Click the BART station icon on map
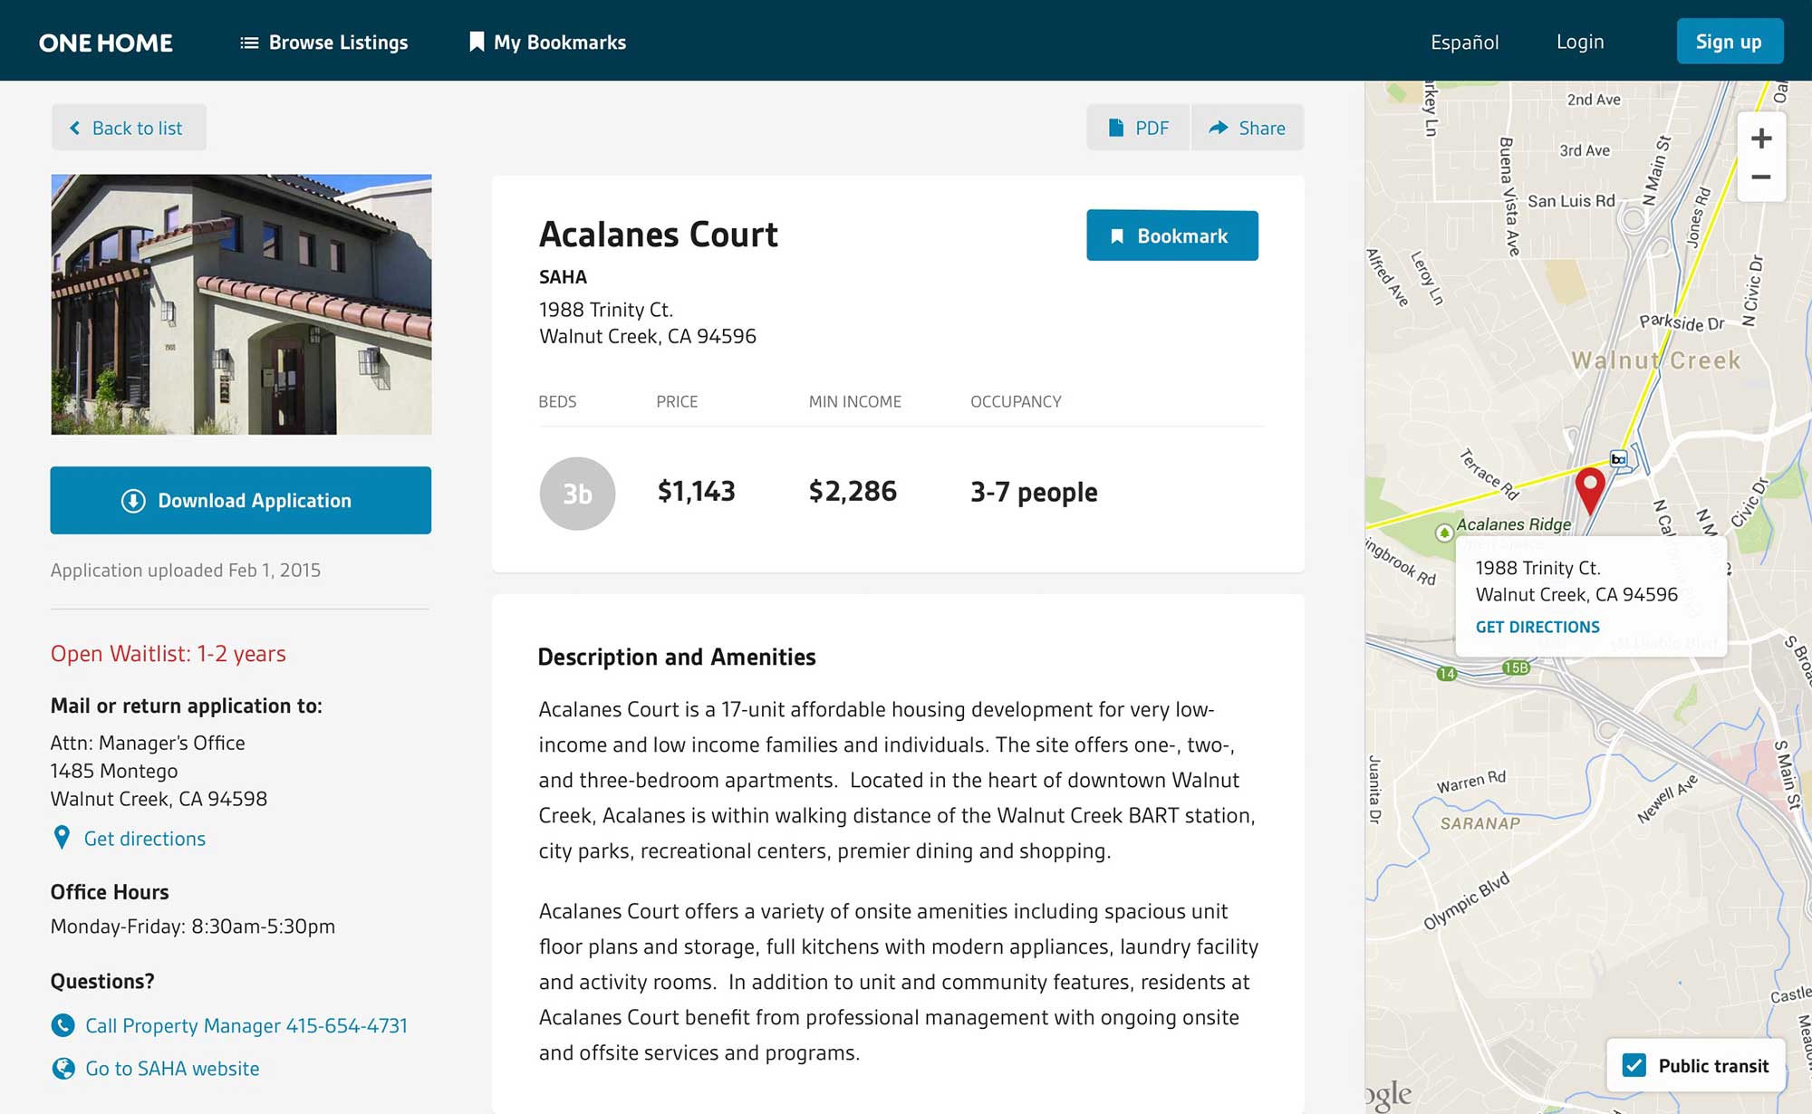Image resolution: width=1812 pixels, height=1114 pixels. (1619, 459)
